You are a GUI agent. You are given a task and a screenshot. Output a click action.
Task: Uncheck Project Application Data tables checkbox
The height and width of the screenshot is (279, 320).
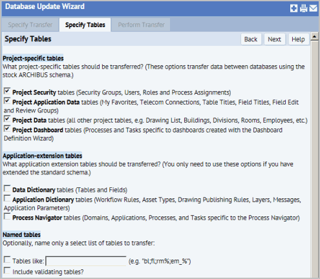point(7,101)
